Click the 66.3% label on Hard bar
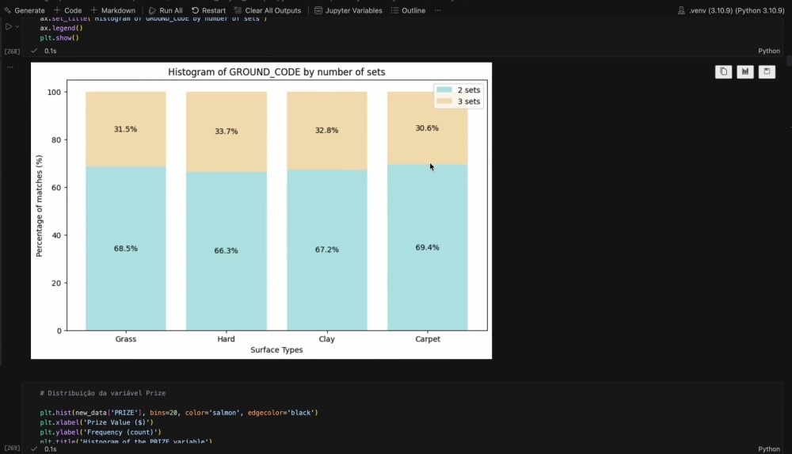Screen dimensions: 792x454 (226, 250)
